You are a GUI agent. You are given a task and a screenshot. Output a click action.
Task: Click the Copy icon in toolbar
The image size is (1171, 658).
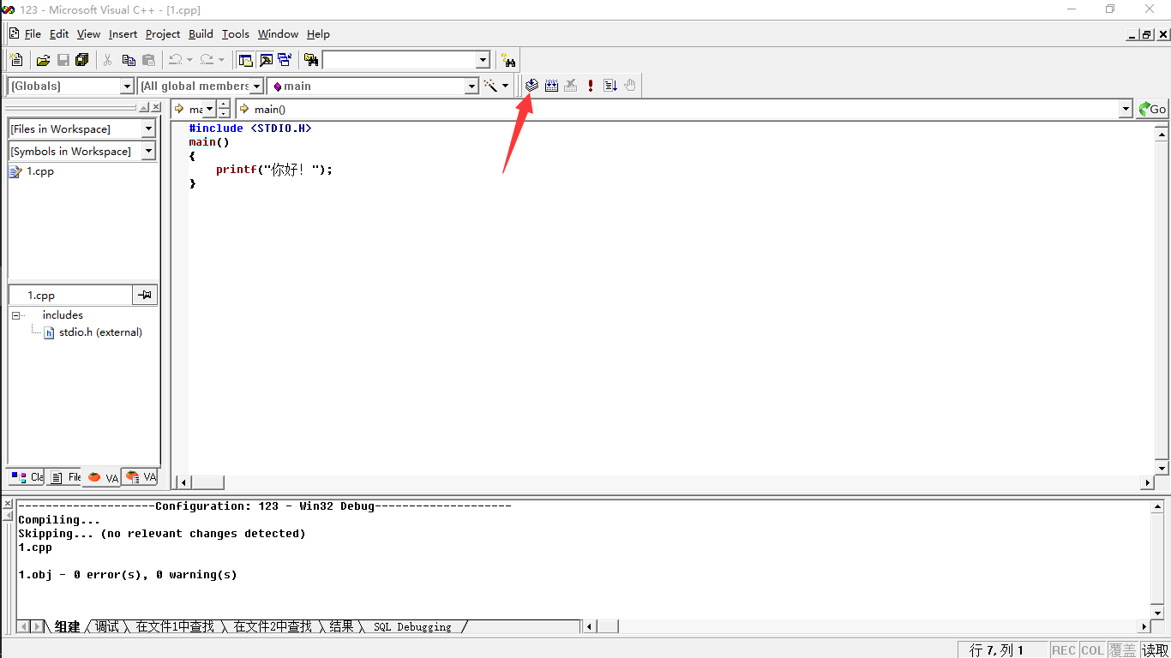(x=129, y=60)
